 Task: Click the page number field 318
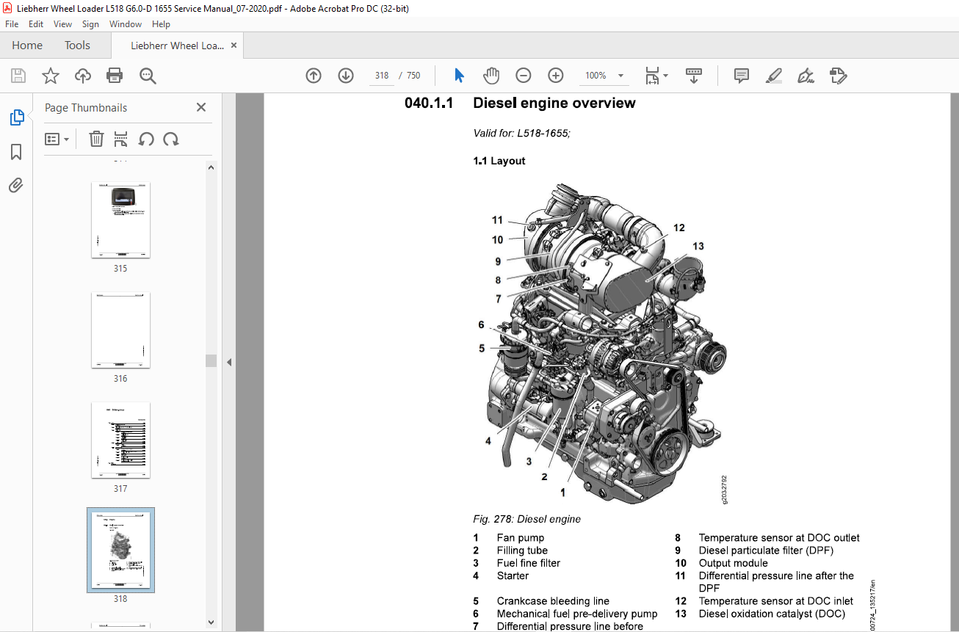click(x=381, y=76)
